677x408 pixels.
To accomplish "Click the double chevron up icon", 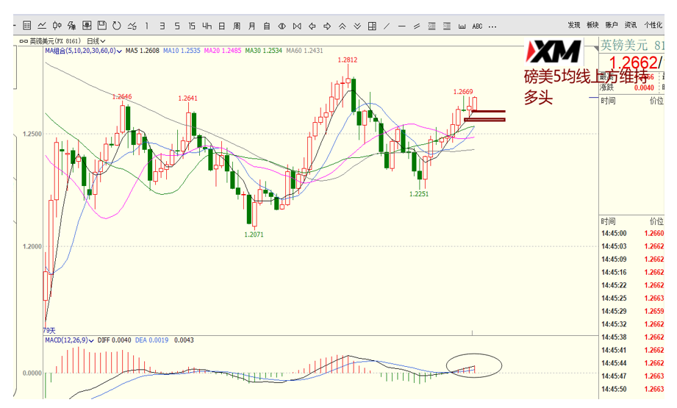I will coord(342,26).
